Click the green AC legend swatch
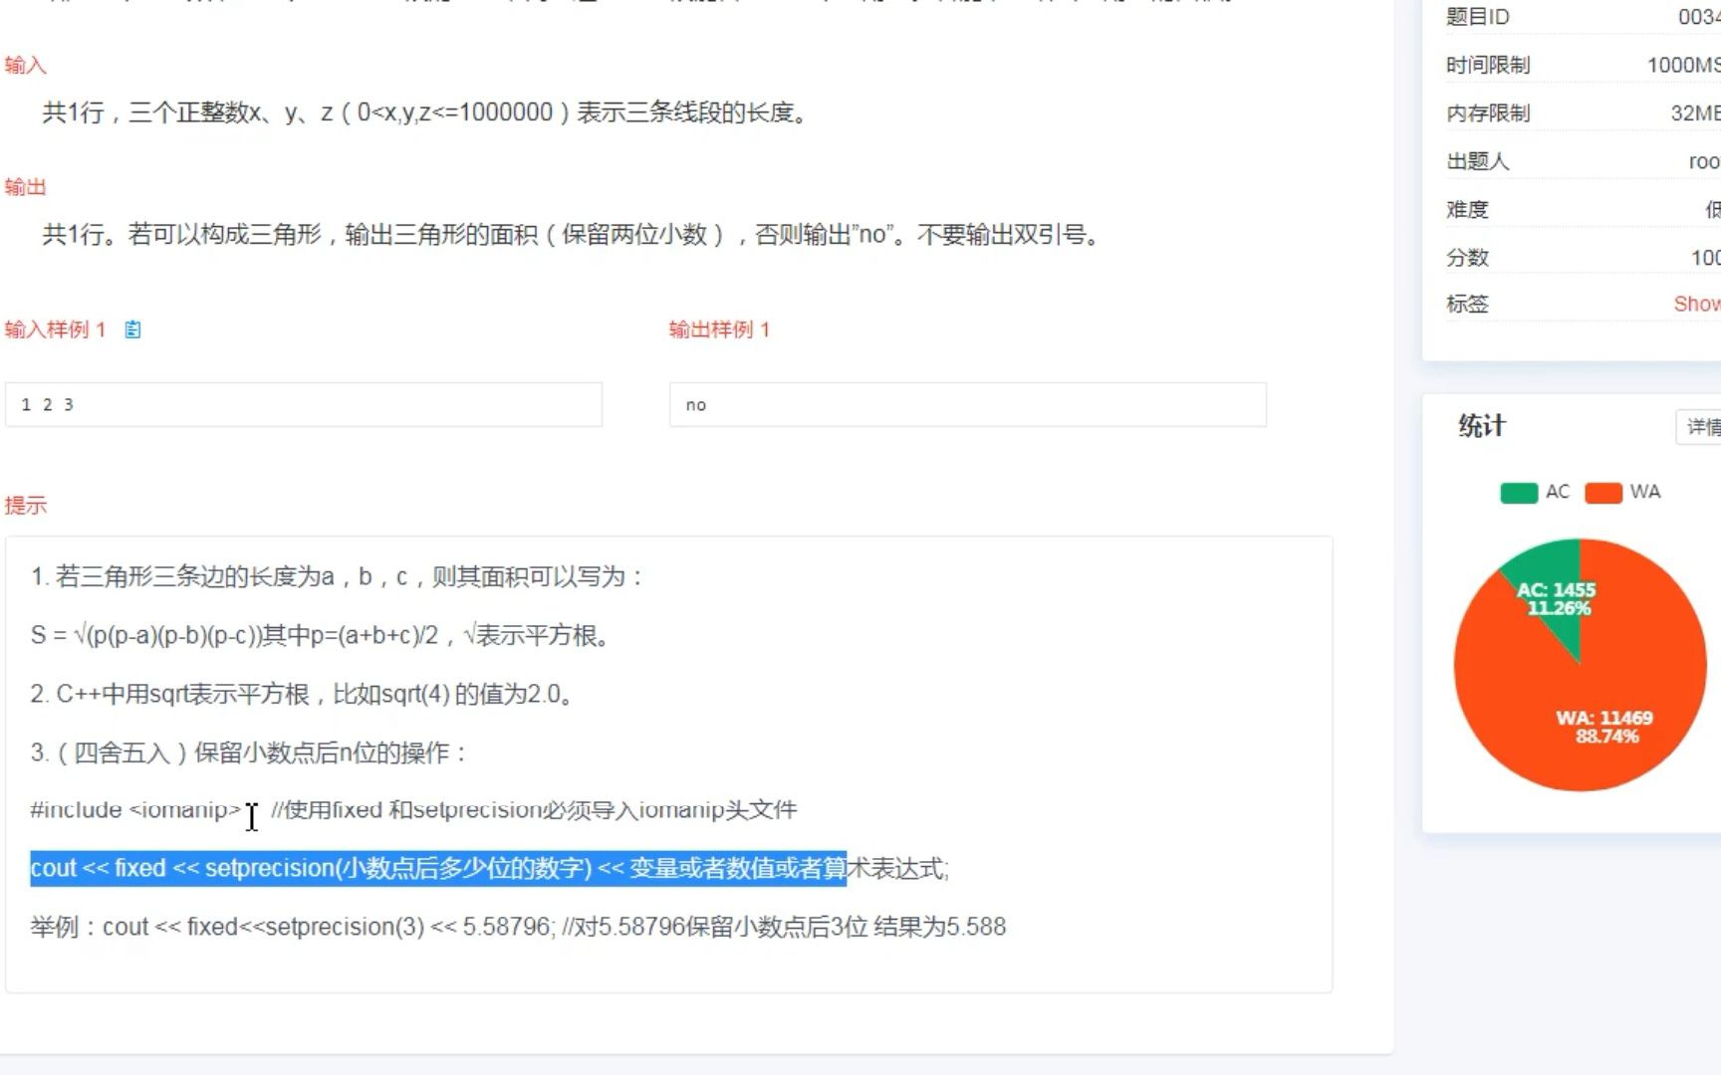Screen dimensions: 1721x1075 (x=1519, y=492)
